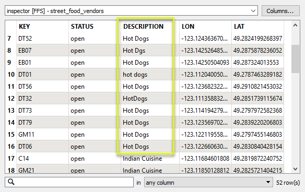Image resolution: width=305 pixels, height=192 pixels.
Task: Select row number 17
Action: click(x=11, y=159)
